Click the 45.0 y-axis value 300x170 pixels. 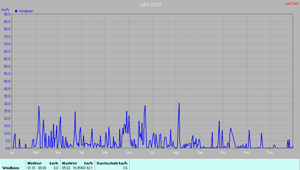7,81
